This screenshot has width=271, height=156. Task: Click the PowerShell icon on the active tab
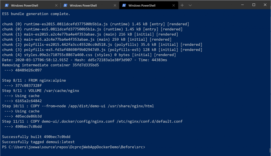(124, 5)
